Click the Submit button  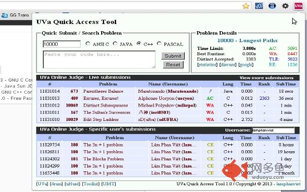173,56
